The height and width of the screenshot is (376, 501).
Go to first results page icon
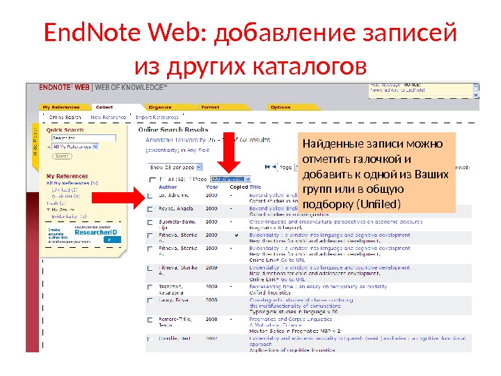click(x=267, y=166)
